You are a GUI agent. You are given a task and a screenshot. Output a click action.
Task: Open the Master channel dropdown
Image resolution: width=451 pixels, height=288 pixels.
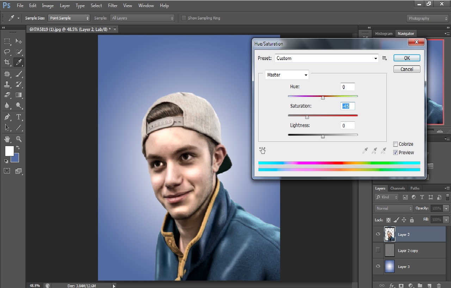(x=287, y=75)
